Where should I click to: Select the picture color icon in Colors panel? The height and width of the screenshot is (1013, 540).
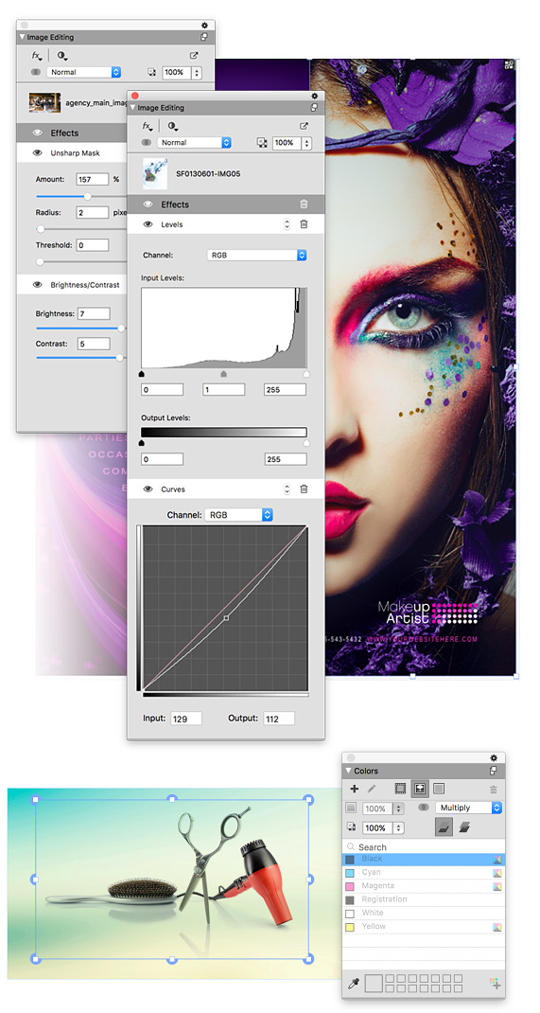pos(419,789)
